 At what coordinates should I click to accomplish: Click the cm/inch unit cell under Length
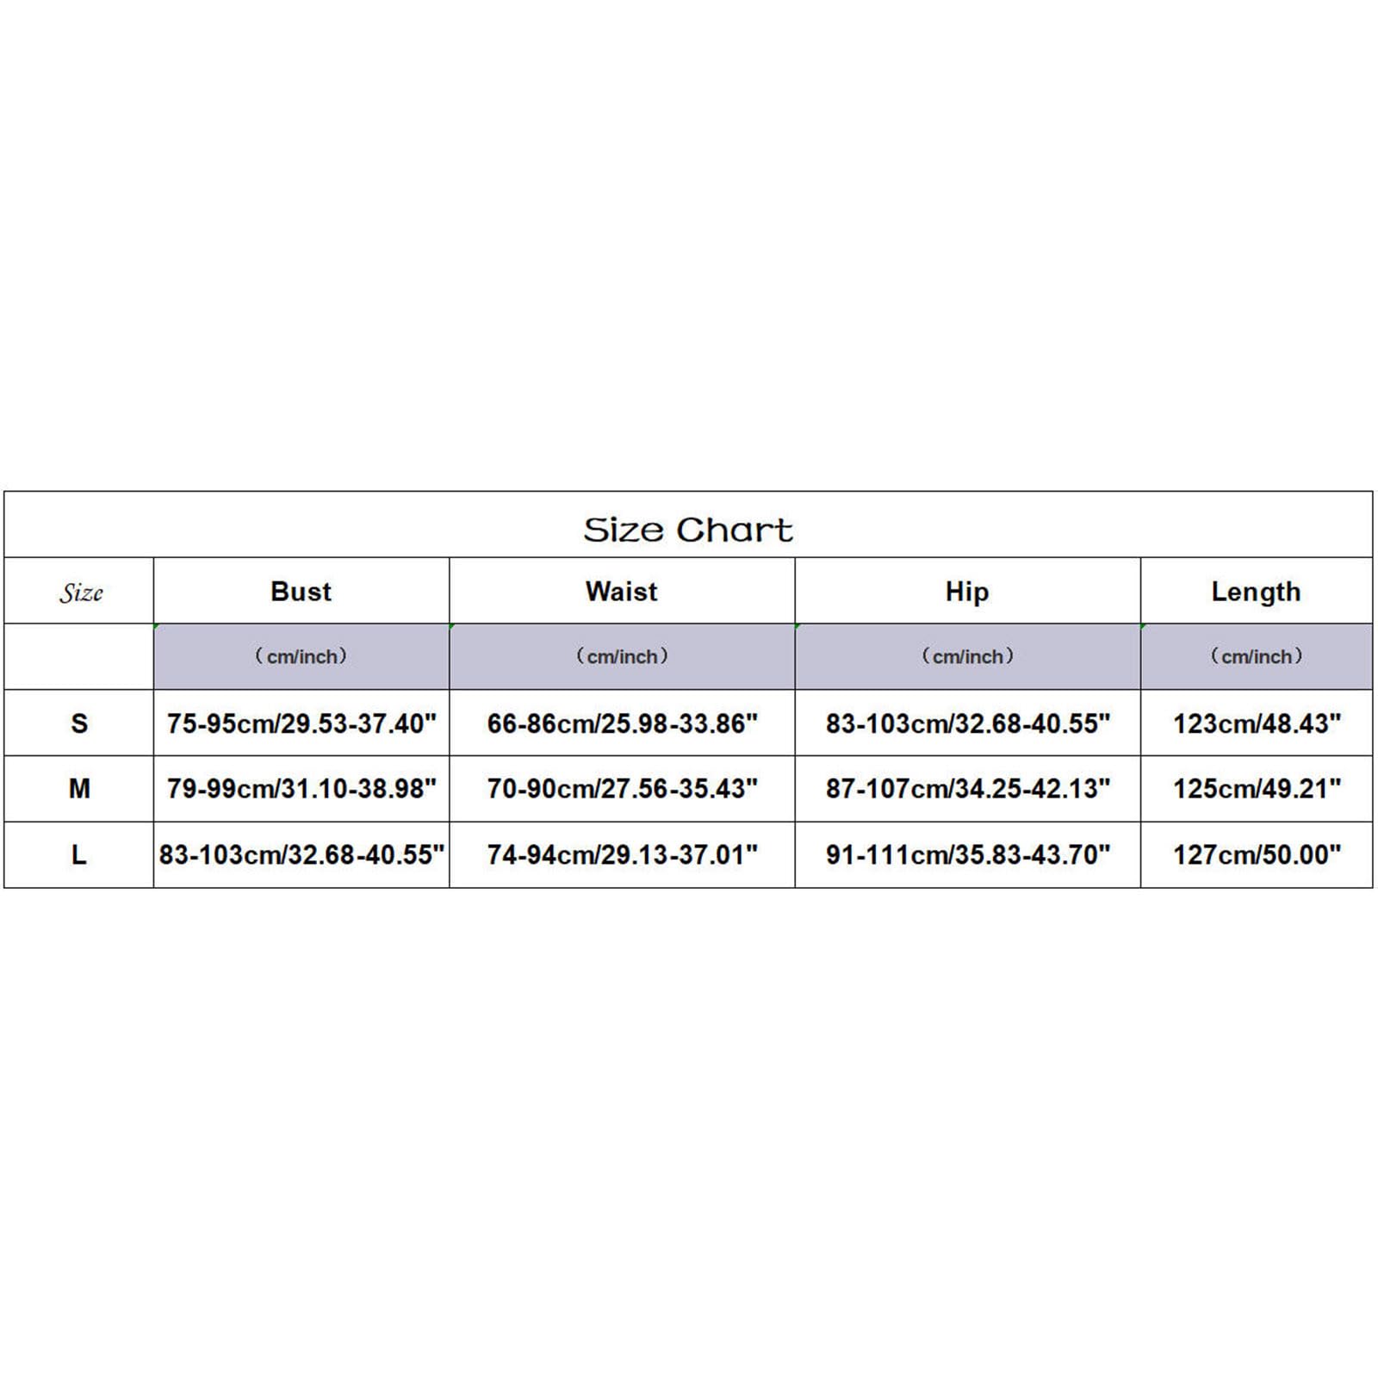coord(1256,656)
